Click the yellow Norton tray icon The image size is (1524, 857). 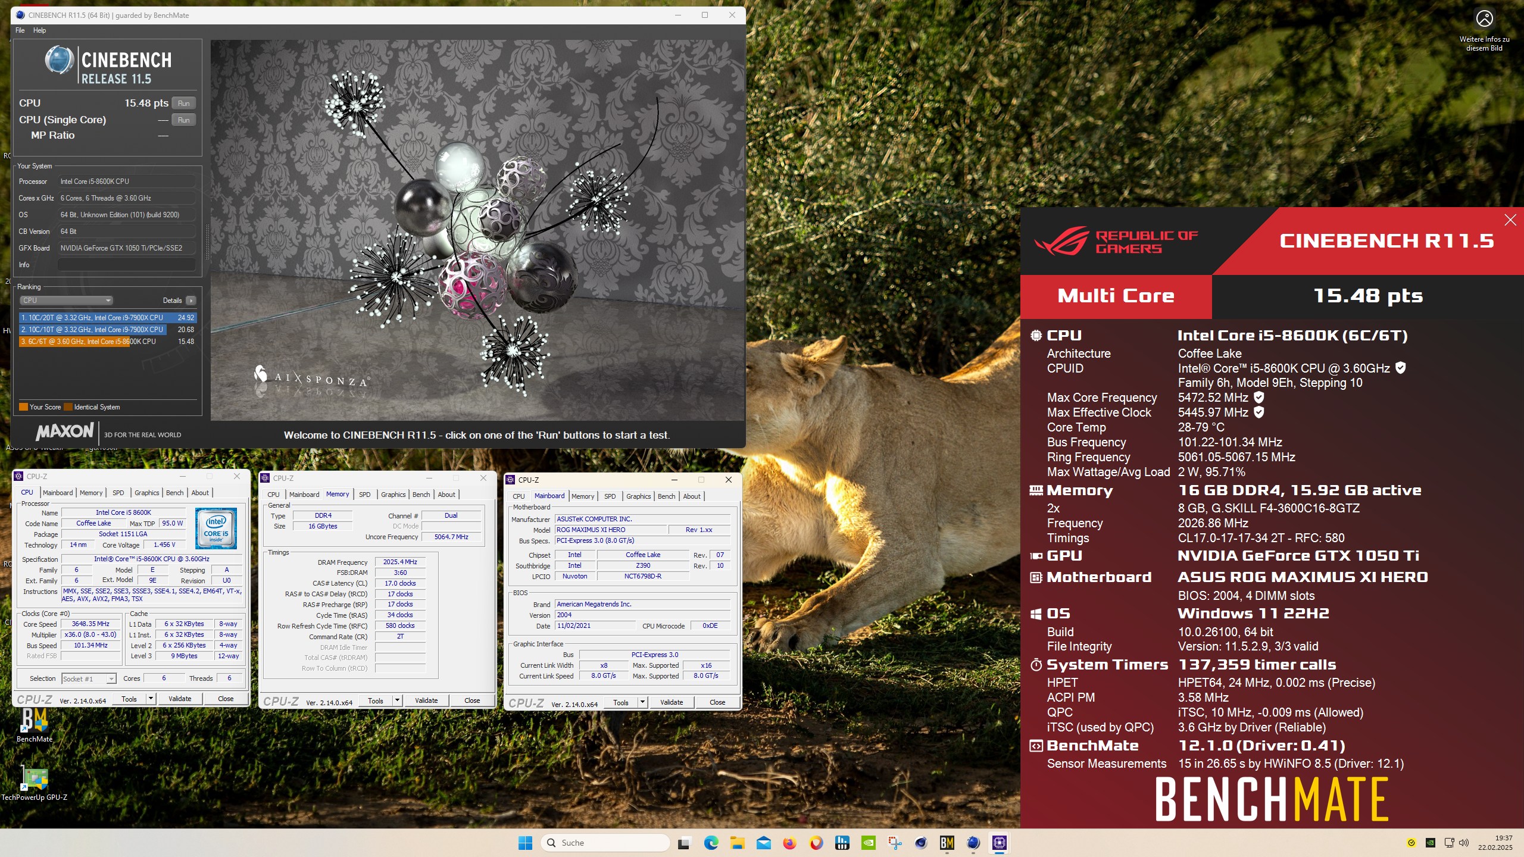click(x=1411, y=843)
